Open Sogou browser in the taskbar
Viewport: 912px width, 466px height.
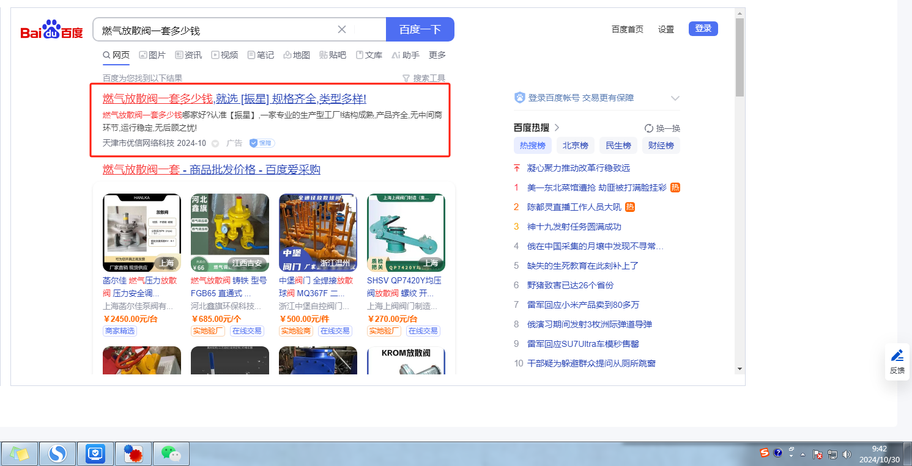(x=57, y=453)
